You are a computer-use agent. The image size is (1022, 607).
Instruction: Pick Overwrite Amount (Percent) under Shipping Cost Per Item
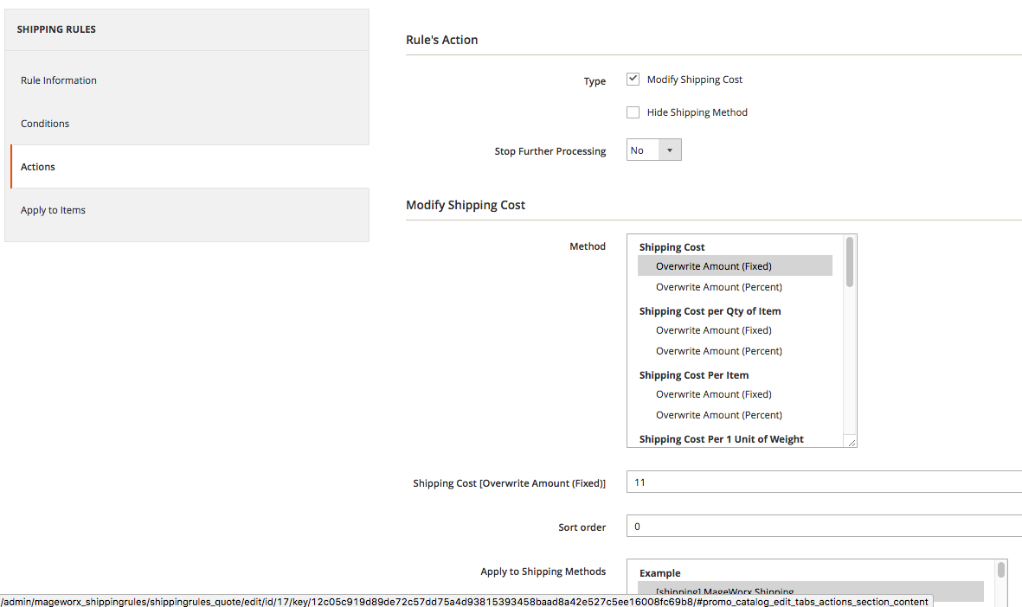[x=718, y=415]
